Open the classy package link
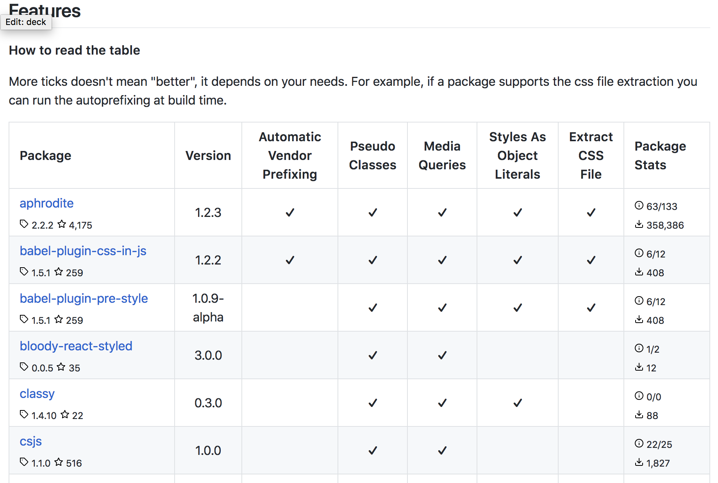 pyautogui.click(x=37, y=394)
